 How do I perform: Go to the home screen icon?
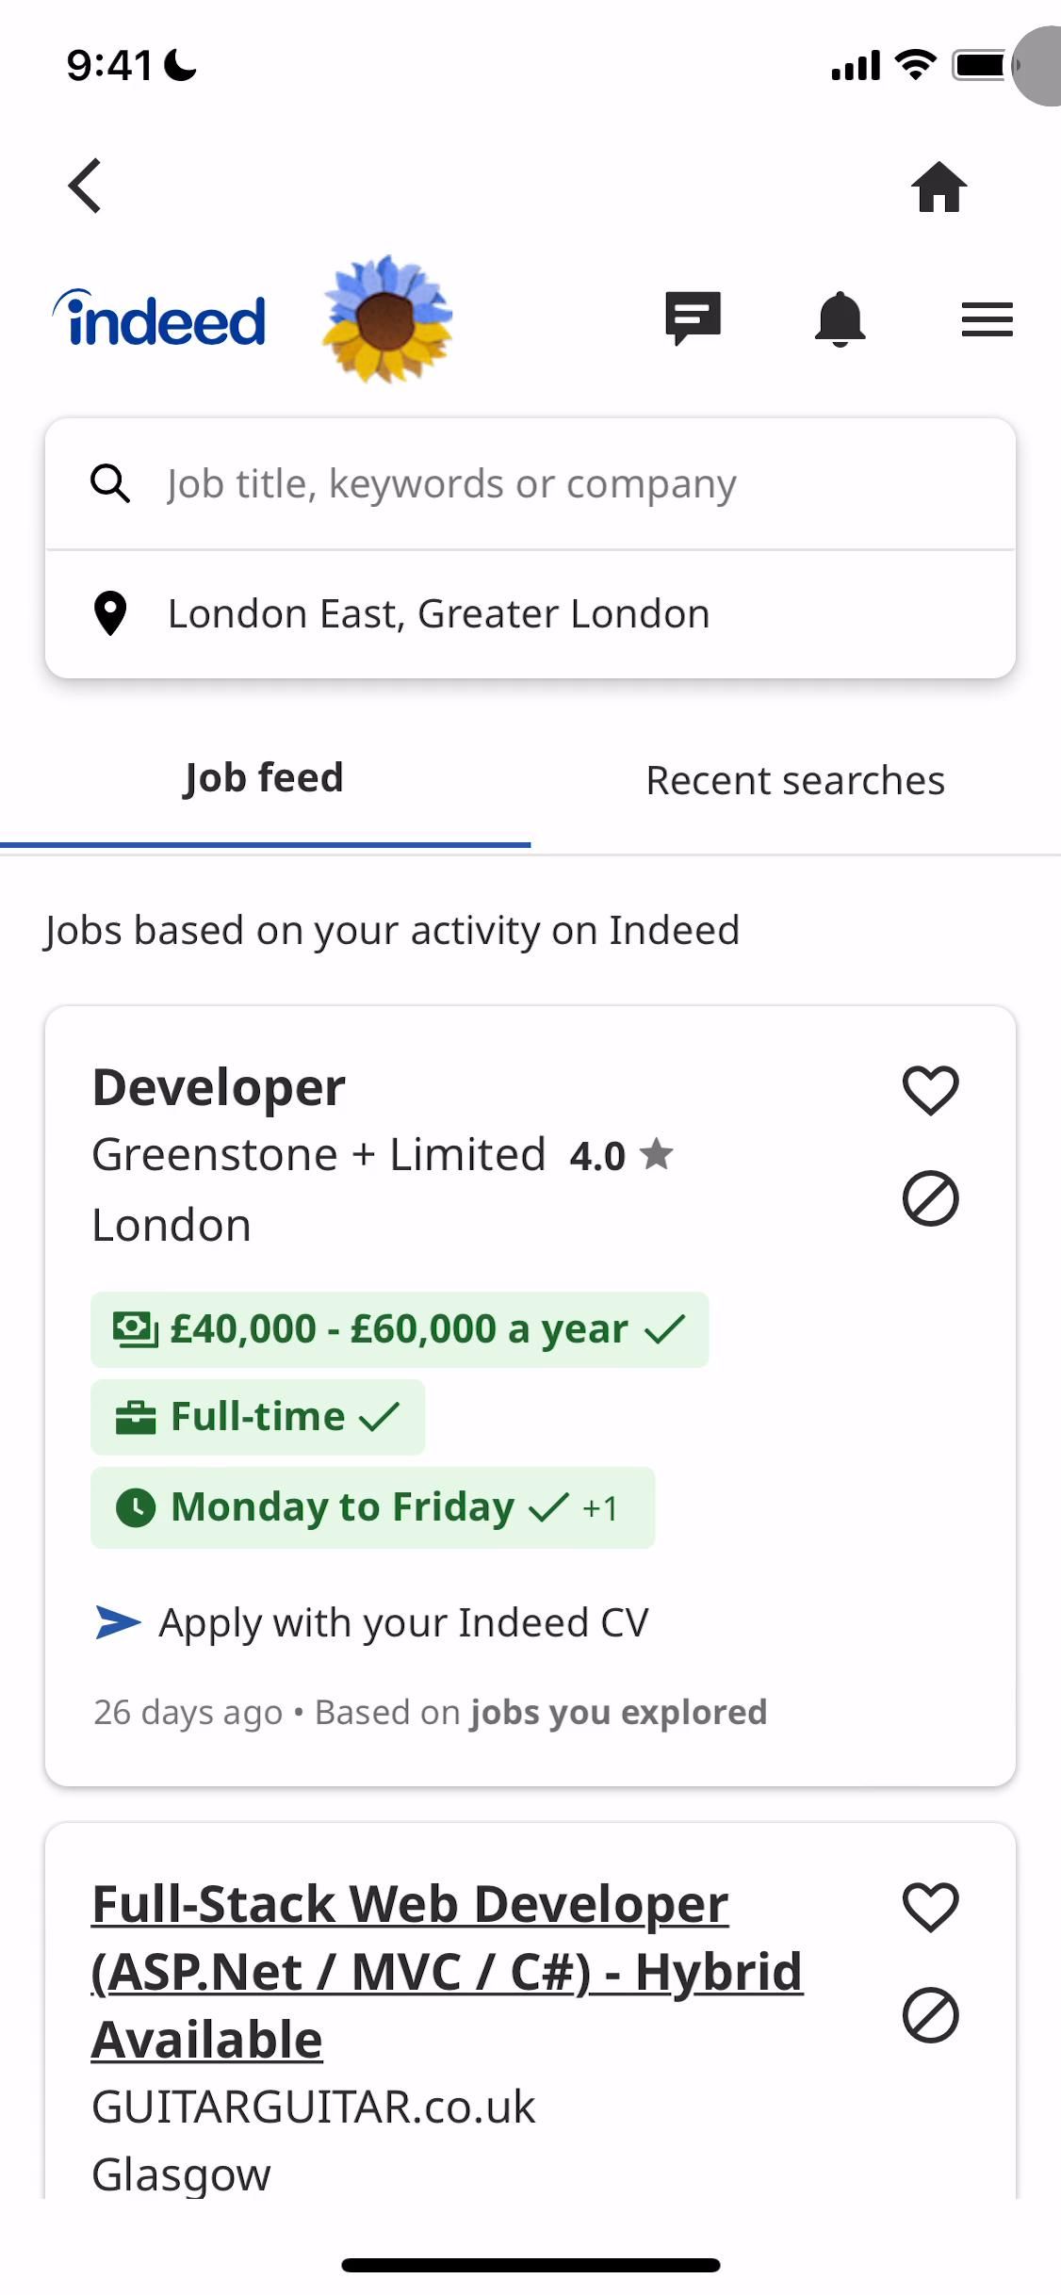pyautogui.click(x=939, y=187)
